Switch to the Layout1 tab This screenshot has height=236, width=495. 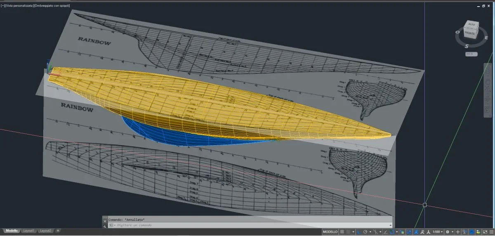click(x=29, y=231)
